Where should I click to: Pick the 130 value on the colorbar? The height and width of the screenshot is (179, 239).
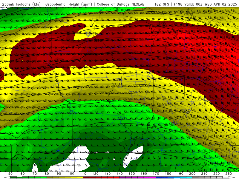[x=108, y=174]
